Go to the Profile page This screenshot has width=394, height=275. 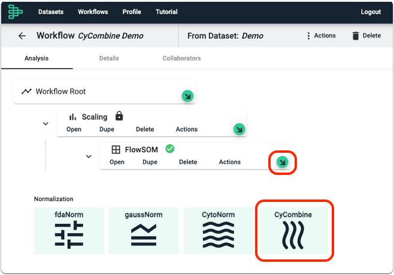pyautogui.click(x=132, y=12)
